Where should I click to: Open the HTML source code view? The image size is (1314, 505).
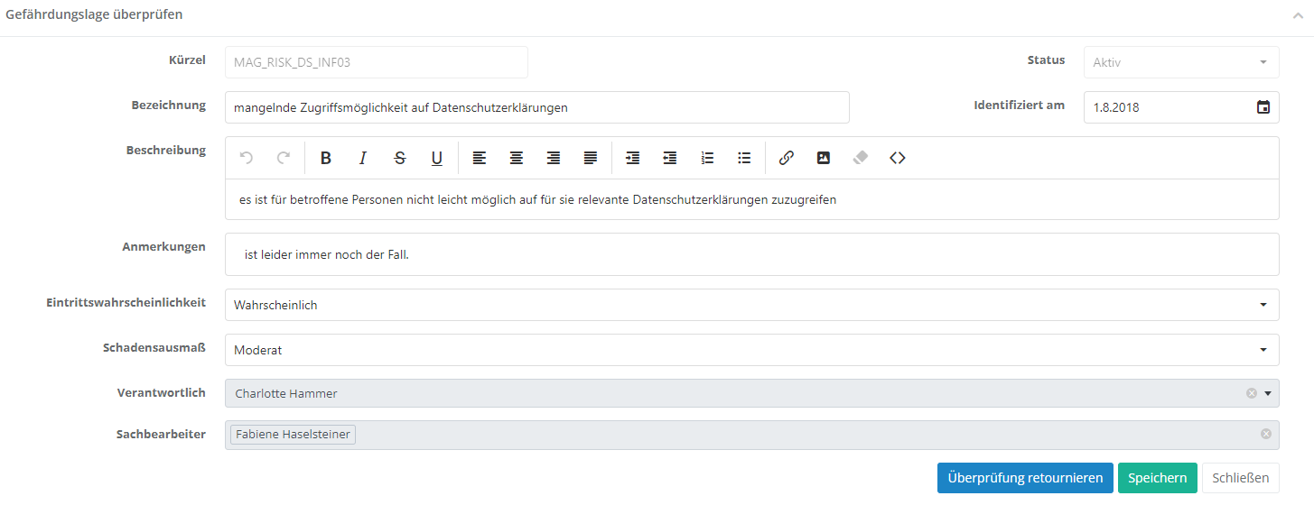pos(897,158)
